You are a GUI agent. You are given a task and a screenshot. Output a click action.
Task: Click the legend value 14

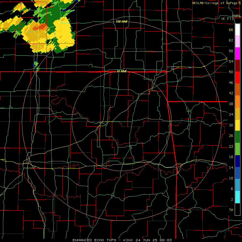pyautogui.click(x=231, y=168)
